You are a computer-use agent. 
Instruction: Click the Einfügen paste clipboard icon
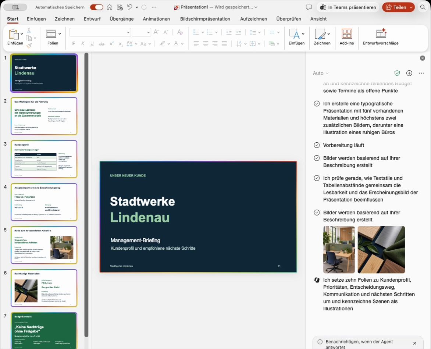pos(14,34)
